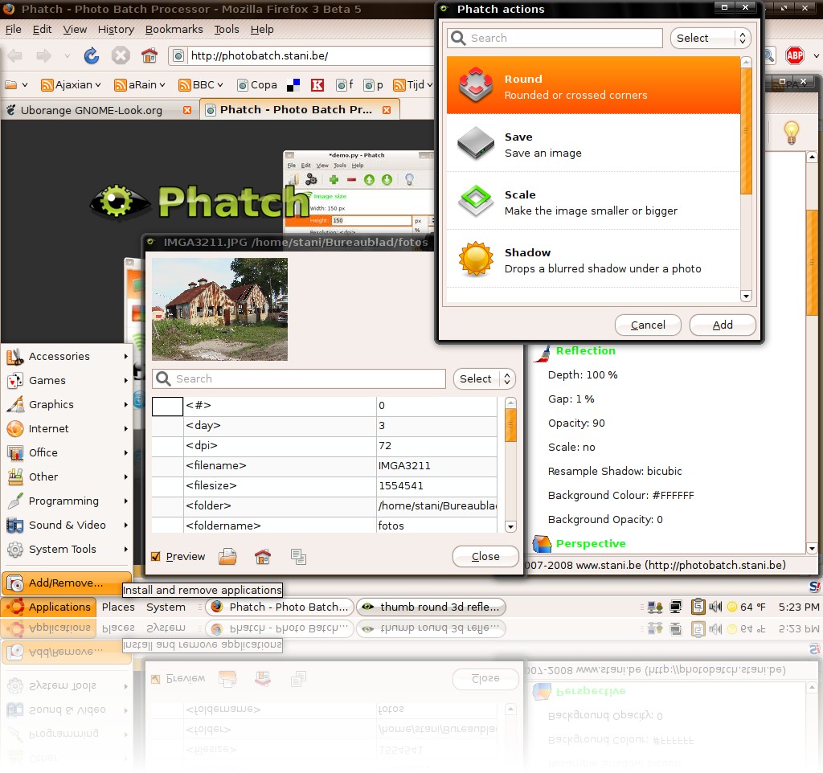Select the Shadow action sun icon
This screenshot has width=823, height=773.
pos(476,259)
